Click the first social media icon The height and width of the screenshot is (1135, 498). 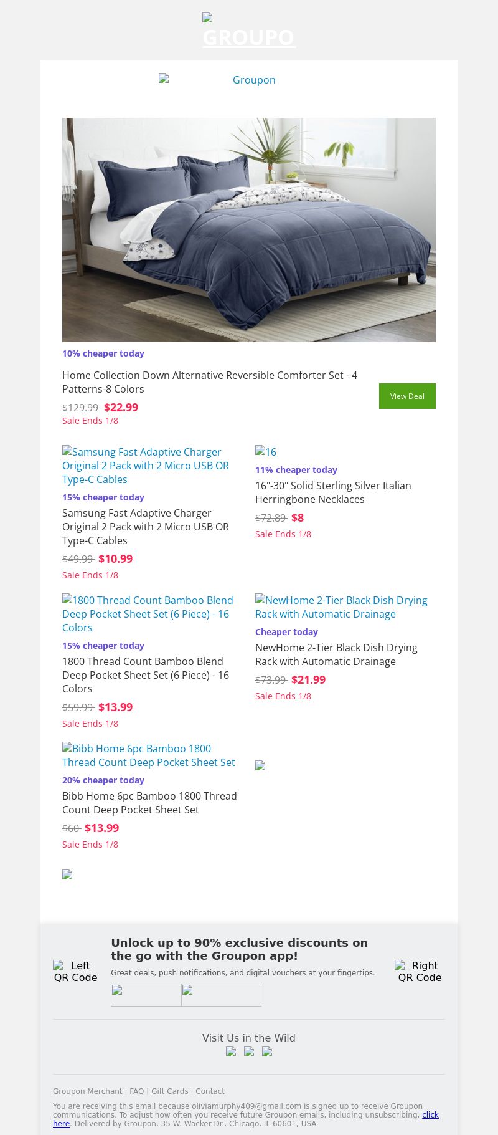click(231, 1051)
